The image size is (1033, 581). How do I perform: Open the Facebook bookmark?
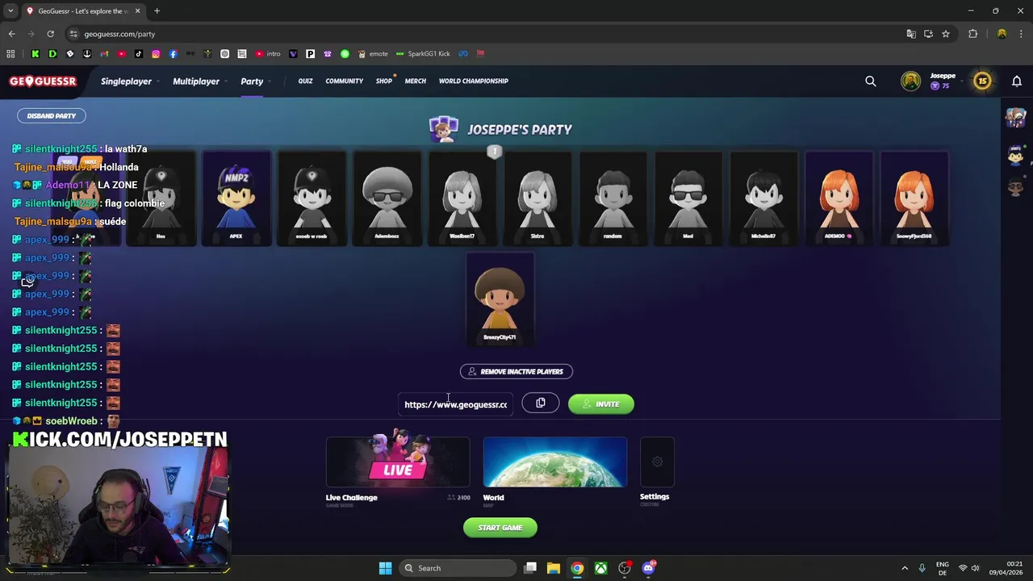(x=173, y=54)
